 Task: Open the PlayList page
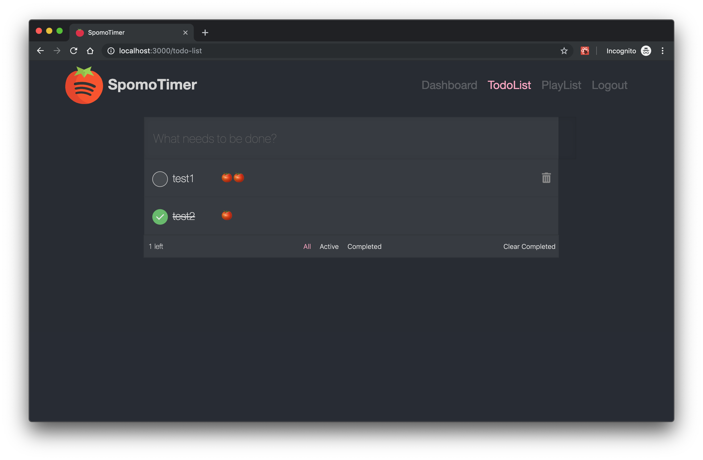click(x=561, y=85)
